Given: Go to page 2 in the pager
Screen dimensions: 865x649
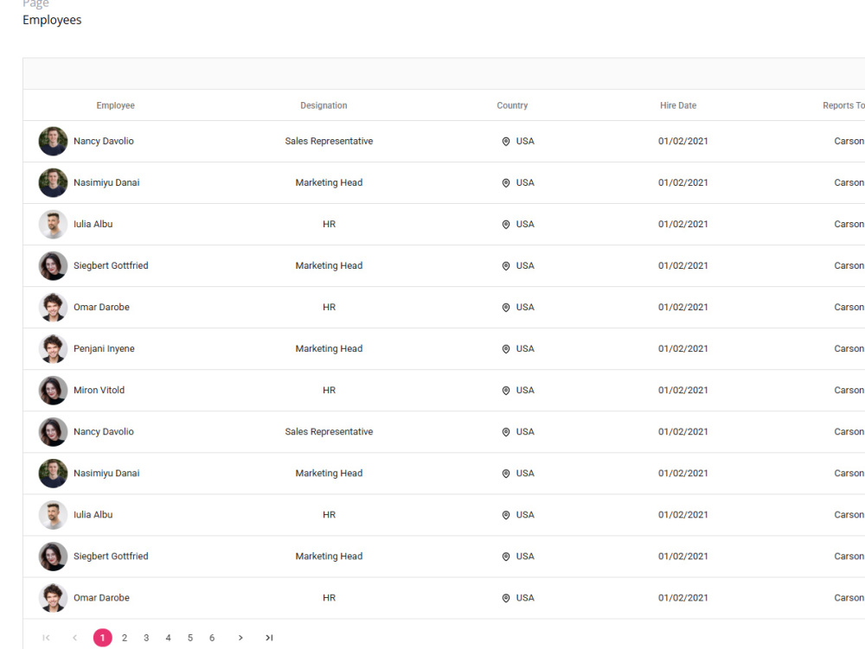Looking at the screenshot, I should coord(125,638).
